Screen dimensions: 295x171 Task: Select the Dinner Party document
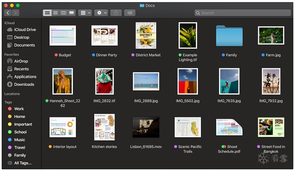coord(105,35)
